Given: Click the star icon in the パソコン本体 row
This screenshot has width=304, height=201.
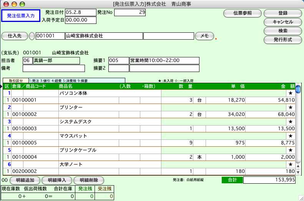Looking at the screenshot, I should click(x=291, y=93).
